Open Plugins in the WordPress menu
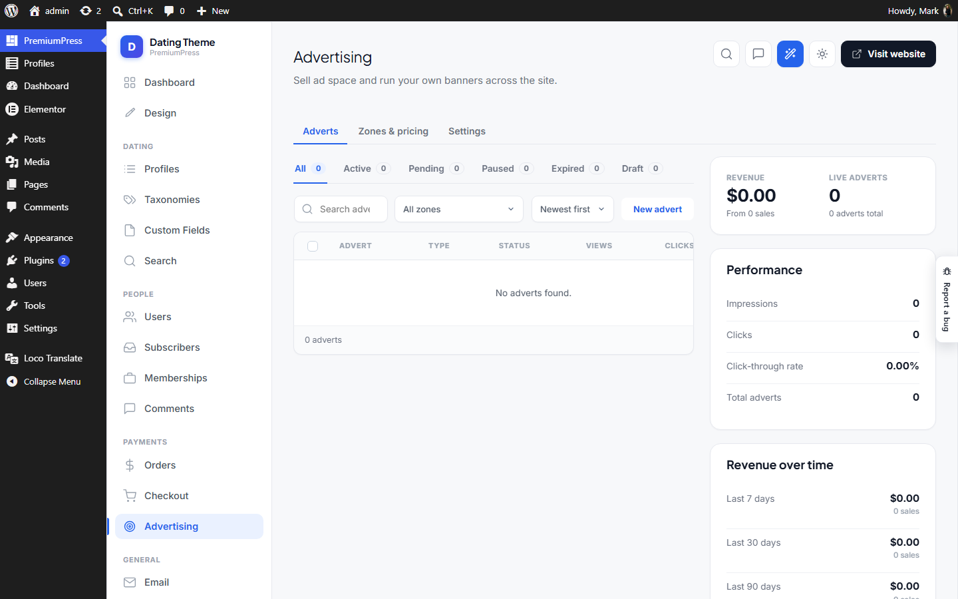Viewport: 958px width, 599px height. pos(53,260)
